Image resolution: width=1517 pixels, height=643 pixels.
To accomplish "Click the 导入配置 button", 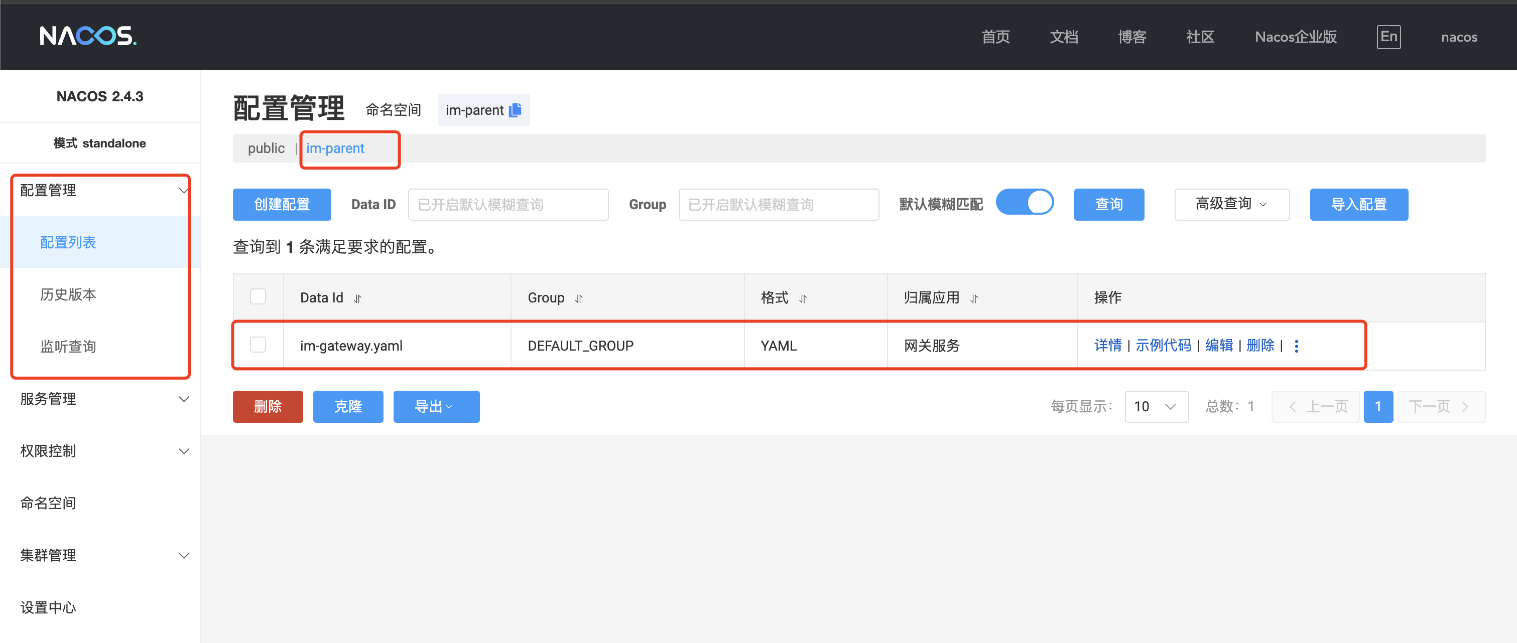I will point(1359,204).
